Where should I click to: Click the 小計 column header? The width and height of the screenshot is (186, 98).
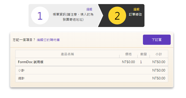159,54
